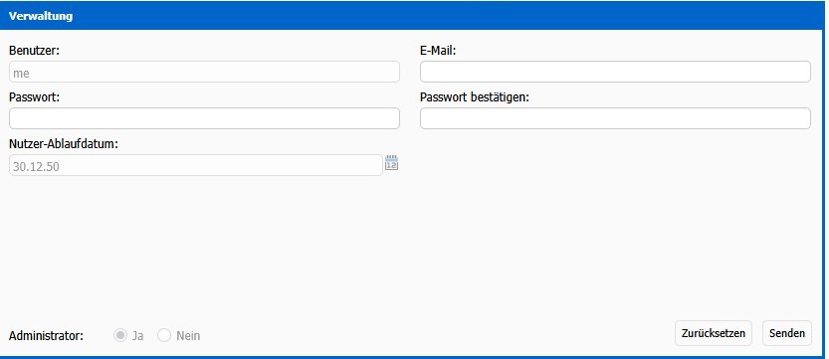Click into the E-Mail input field

coord(615,72)
